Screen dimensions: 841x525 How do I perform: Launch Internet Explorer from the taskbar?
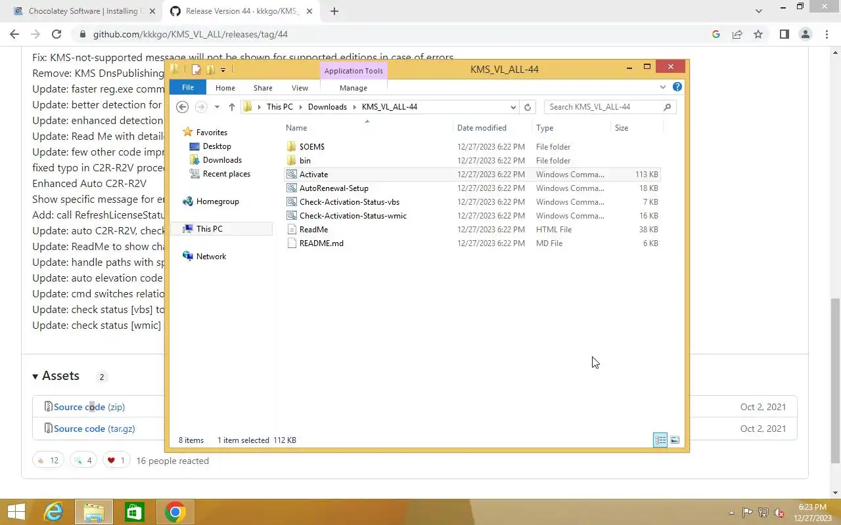click(53, 512)
